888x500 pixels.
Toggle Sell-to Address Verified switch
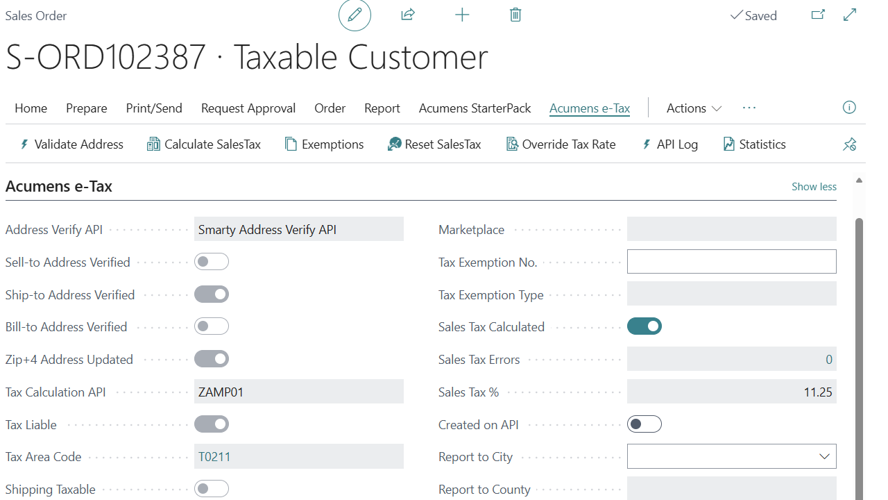tap(212, 262)
